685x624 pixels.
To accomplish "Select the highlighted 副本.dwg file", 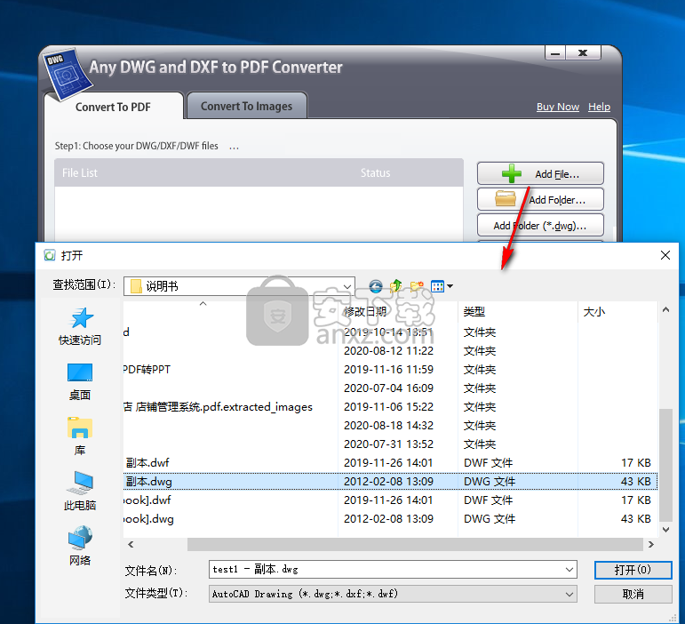I will coord(390,482).
